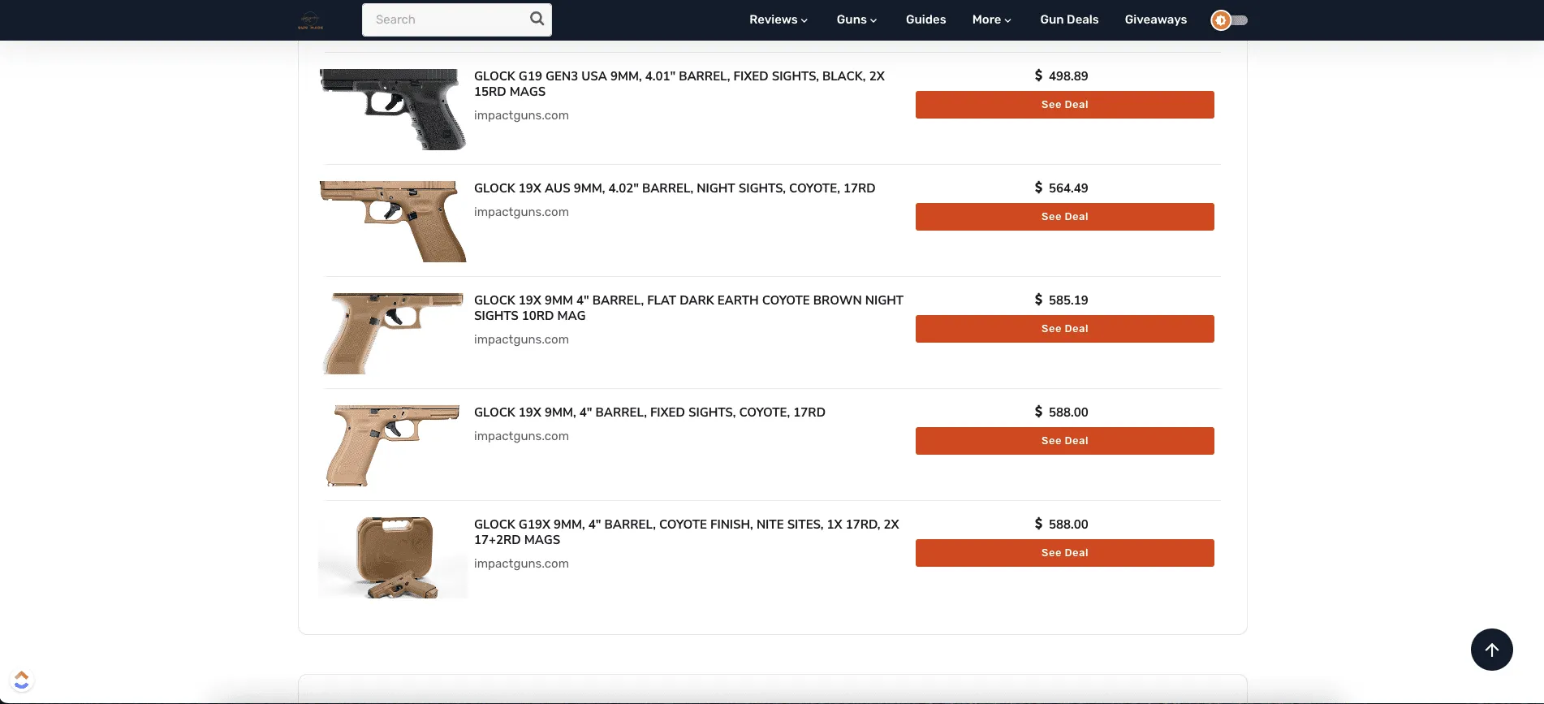
Task: Go to the Giveaways page
Action: [x=1155, y=19]
